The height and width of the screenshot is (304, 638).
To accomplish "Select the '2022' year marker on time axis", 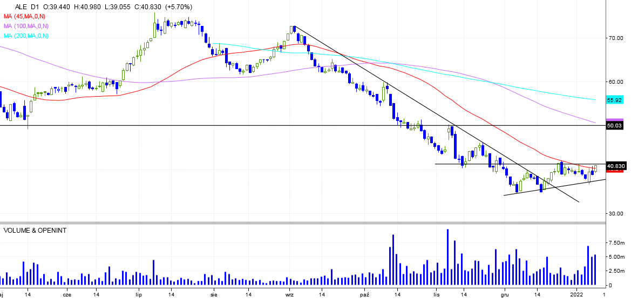I will coord(577,295).
